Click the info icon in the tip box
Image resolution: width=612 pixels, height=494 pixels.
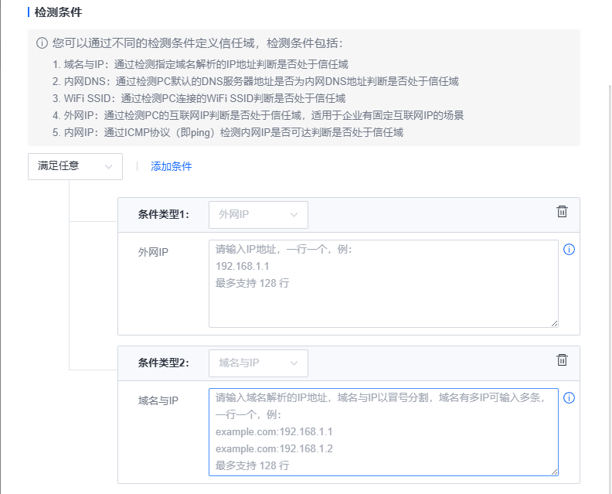(42, 44)
